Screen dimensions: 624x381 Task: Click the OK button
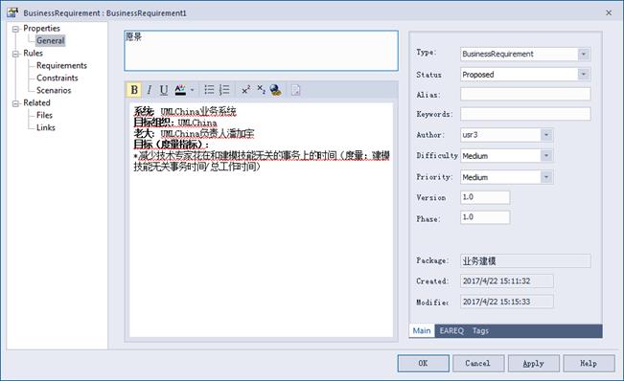tap(423, 364)
